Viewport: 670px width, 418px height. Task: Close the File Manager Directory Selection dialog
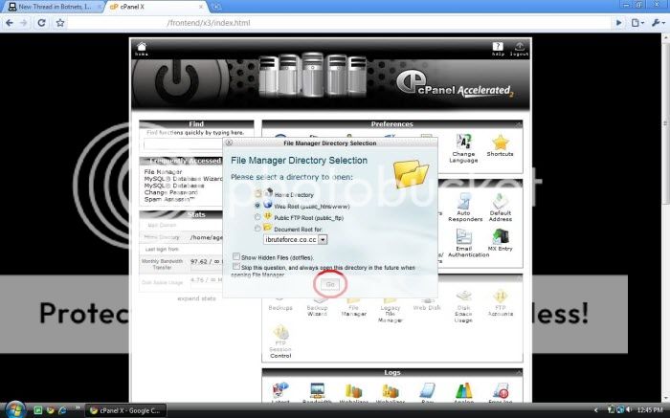(x=229, y=143)
